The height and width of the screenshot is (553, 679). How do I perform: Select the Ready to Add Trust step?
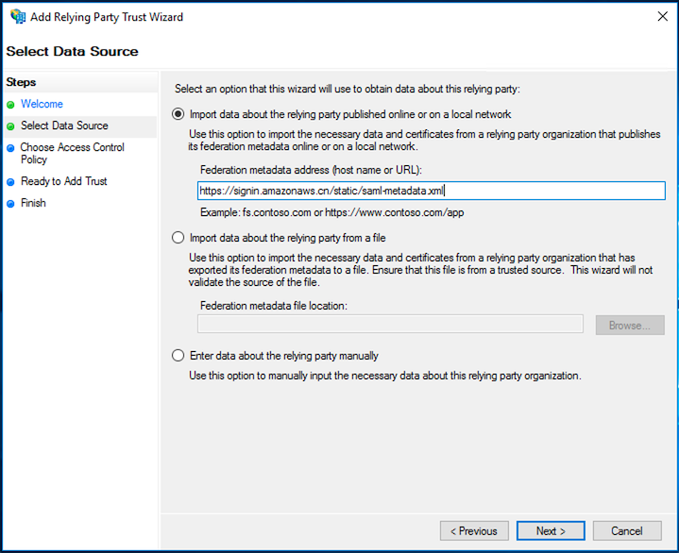pos(63,181)
